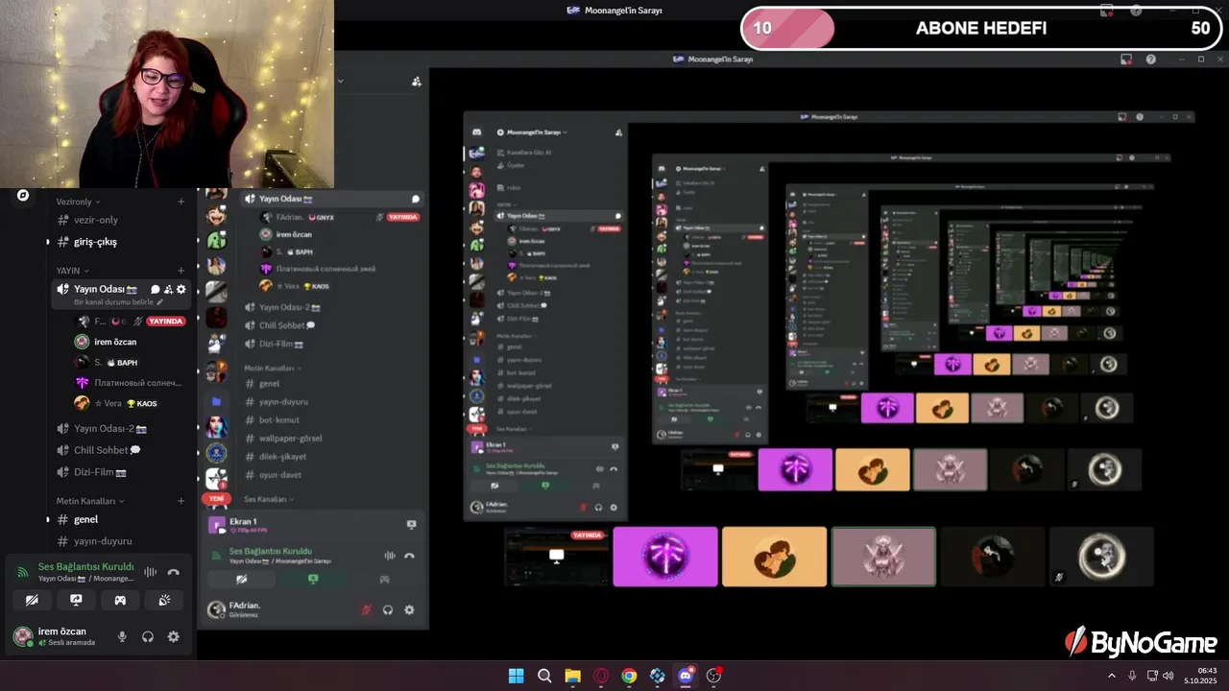1229x691 pixels.
Task: Mute microphone in irem özcan's user panel
Action: pyautogui.click(x=122, y=636)
